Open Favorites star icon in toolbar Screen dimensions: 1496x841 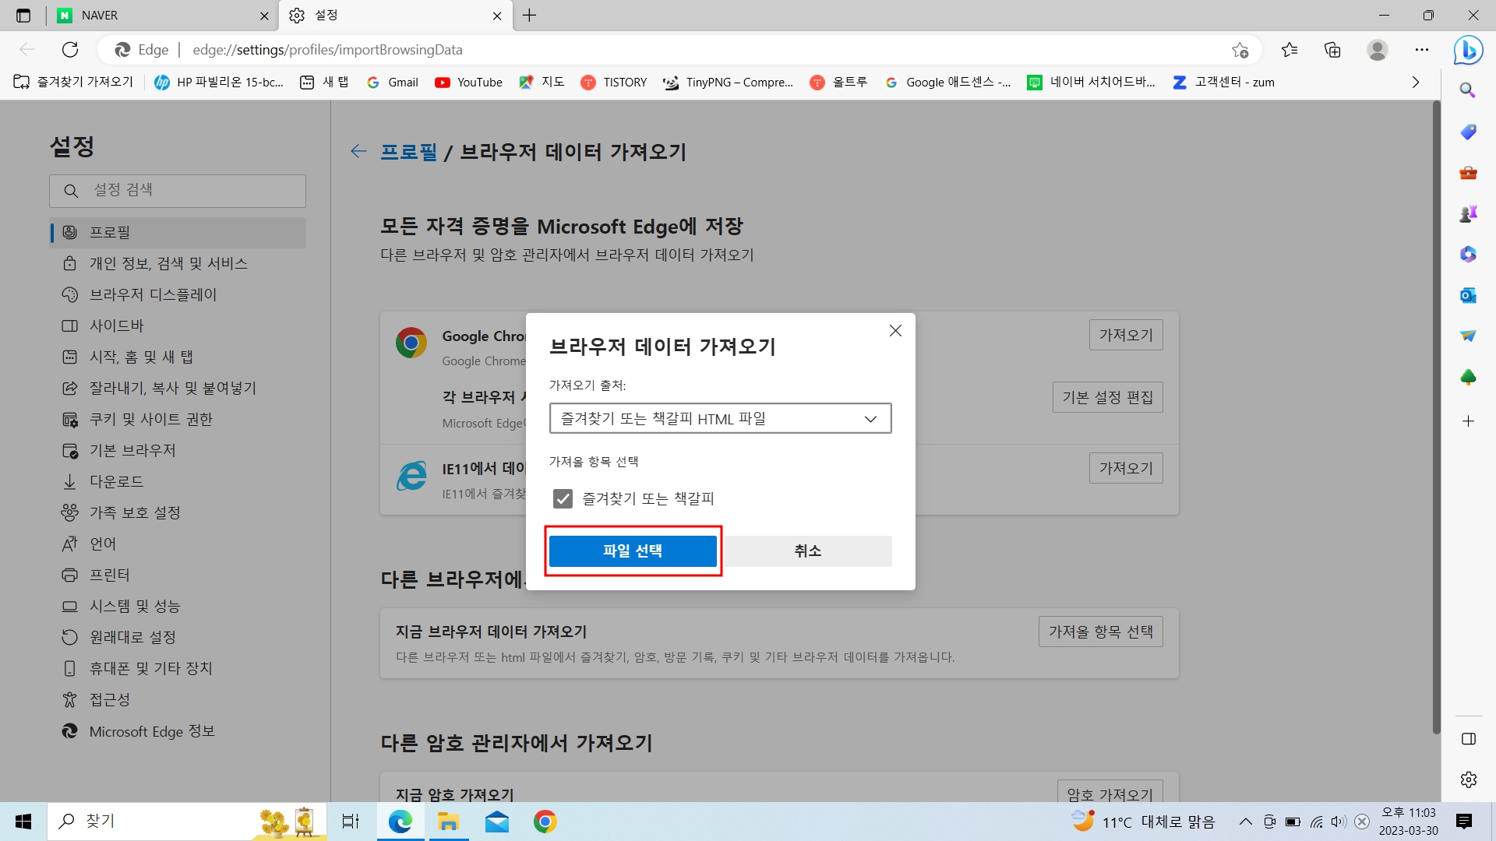click(x=1290, y=50)
